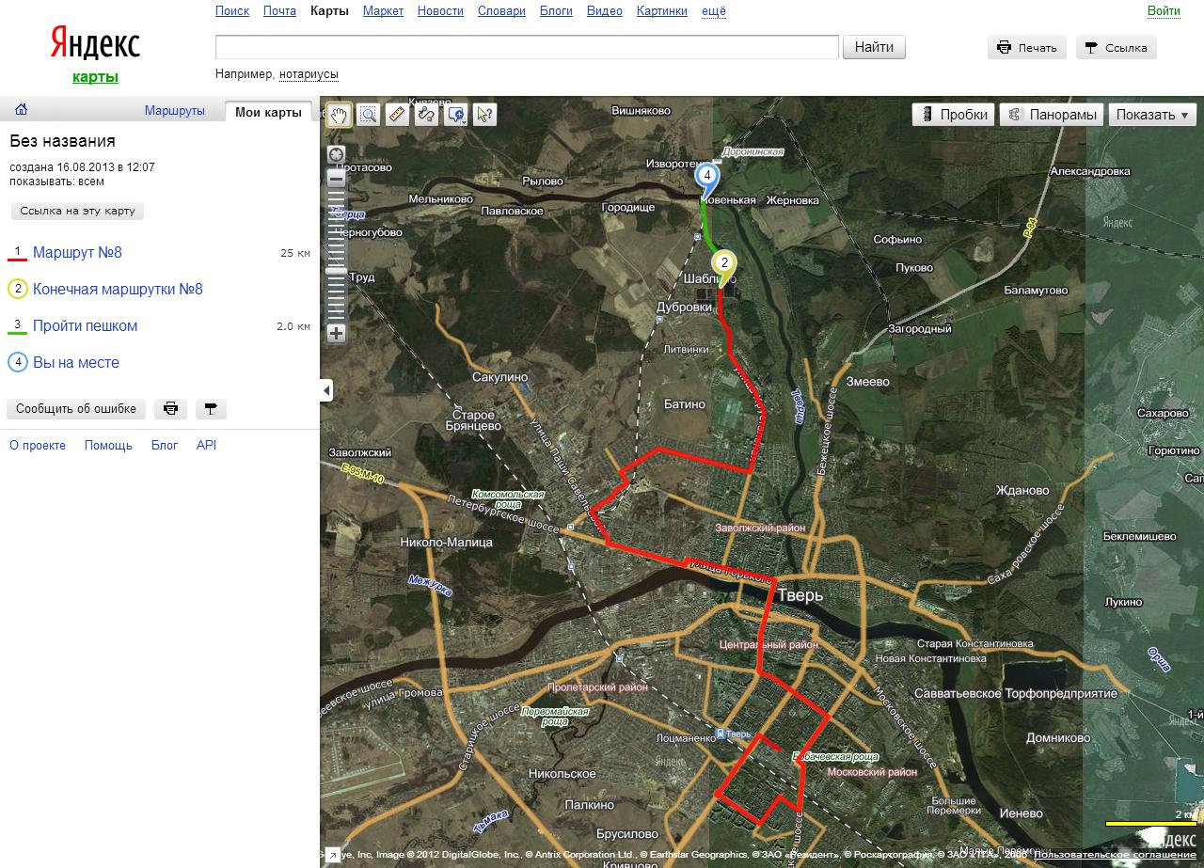Click Пользовательское соглашение link
Screen dimensions: 1204x868
(x=1116, y=855)
